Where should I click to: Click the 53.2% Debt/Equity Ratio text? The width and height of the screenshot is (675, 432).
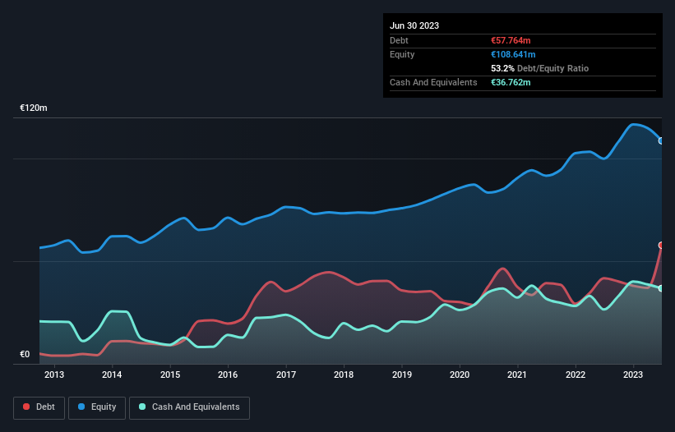click(x=540, y=68)
